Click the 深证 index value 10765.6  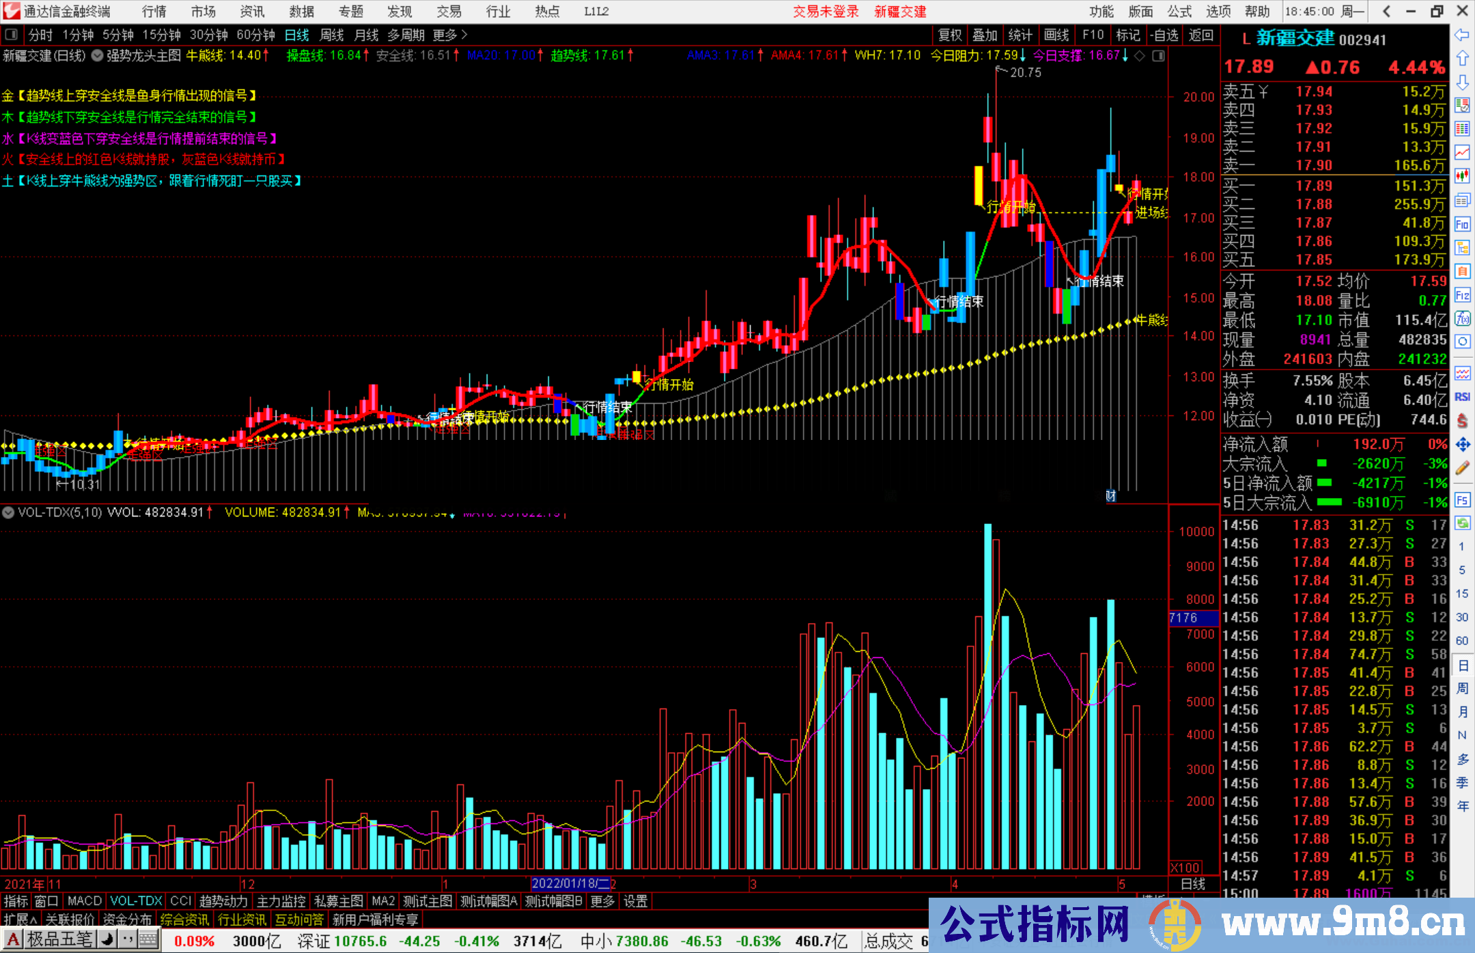[361, 941]
